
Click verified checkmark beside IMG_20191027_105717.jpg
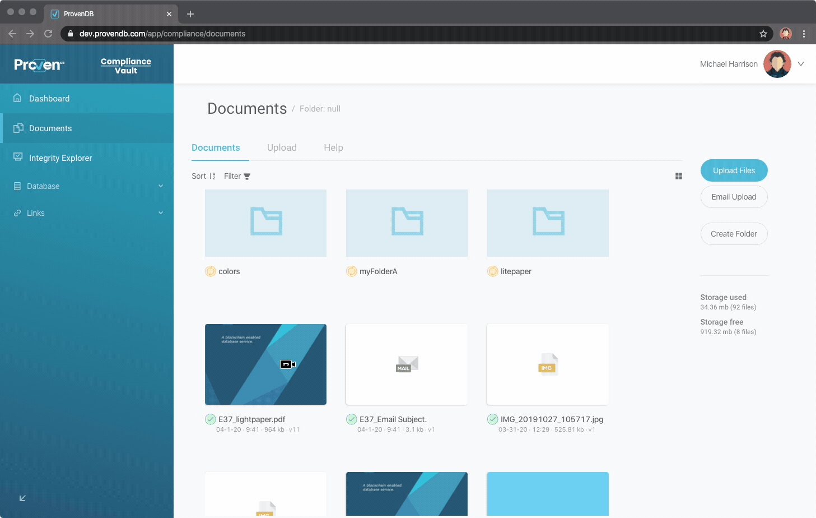pos(493,419)
